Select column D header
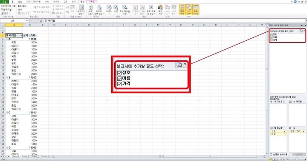The width and height of the screenshot is (307, 161). point(54,25)
